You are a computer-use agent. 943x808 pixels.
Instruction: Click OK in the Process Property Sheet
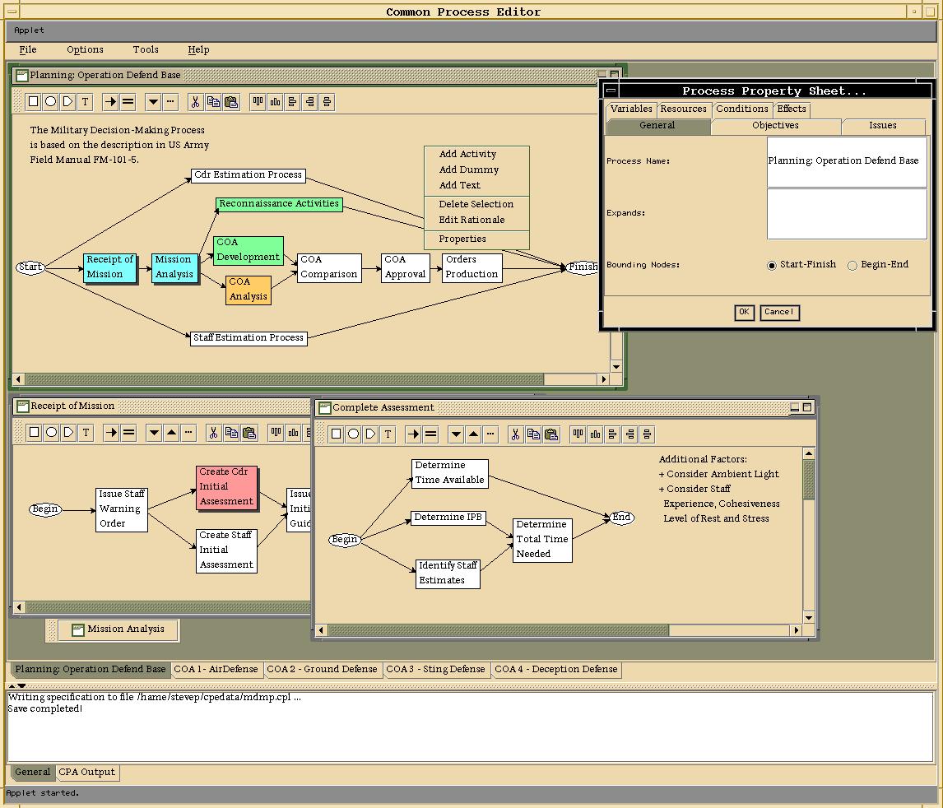(743, 312)
